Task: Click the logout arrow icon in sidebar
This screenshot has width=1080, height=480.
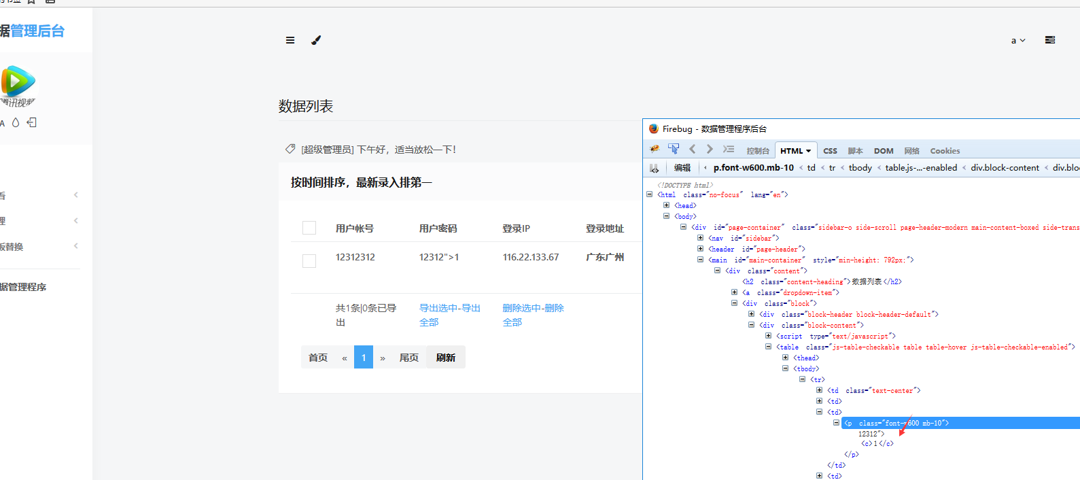Action: [x=32, y=122]
